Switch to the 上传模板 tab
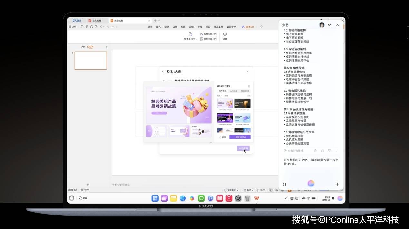Screen dimensions: 409x229 (x=234, y=91)
